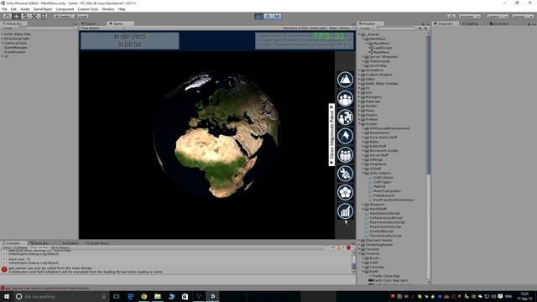Click the population group mapmode icon
Image resolution: width=537 pixels, height=302 pixels.
(x=345, y=98)
